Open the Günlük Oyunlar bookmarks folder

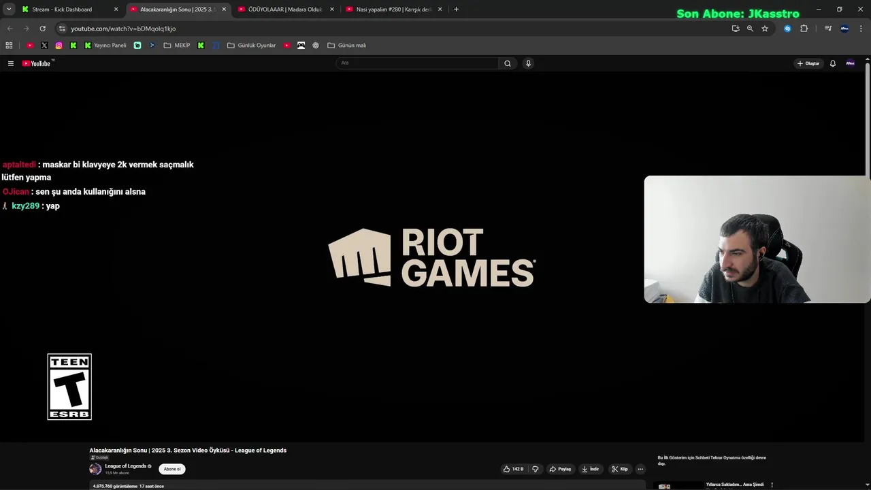click(x=252, y=46)
